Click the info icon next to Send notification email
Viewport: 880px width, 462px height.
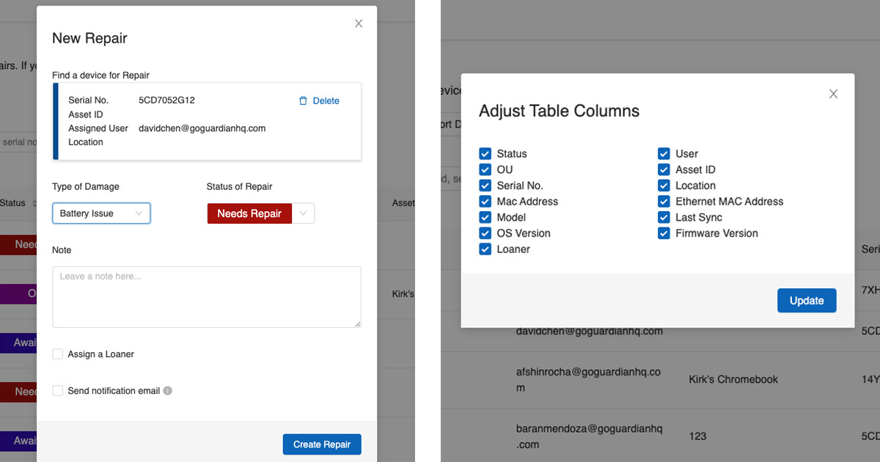coord(168,391)
